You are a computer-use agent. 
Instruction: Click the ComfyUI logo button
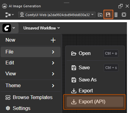tap(7, 28)
